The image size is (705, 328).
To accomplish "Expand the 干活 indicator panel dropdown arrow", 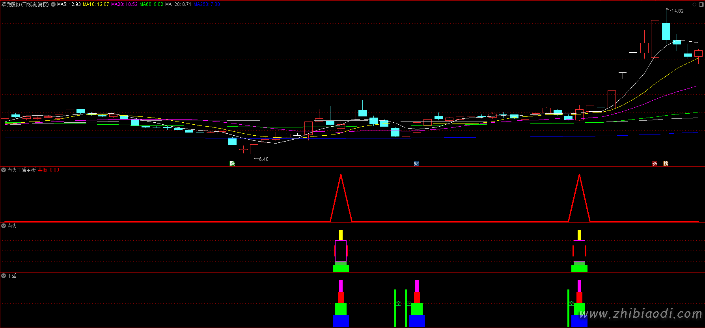I will pos(4,276).
